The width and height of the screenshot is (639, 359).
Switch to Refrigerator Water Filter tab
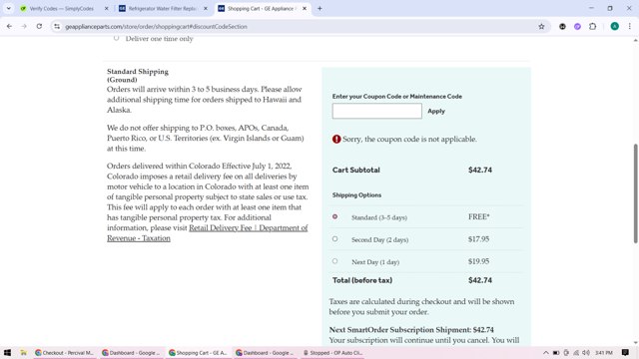(x=162, y=9)
